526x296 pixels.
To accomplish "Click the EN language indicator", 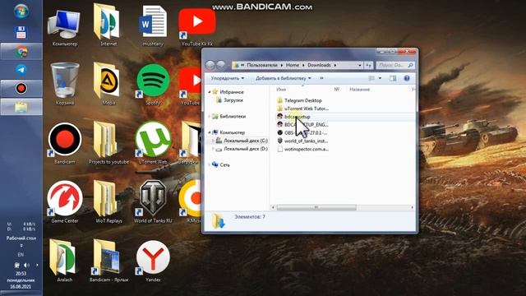I will (x=21, y=254).
